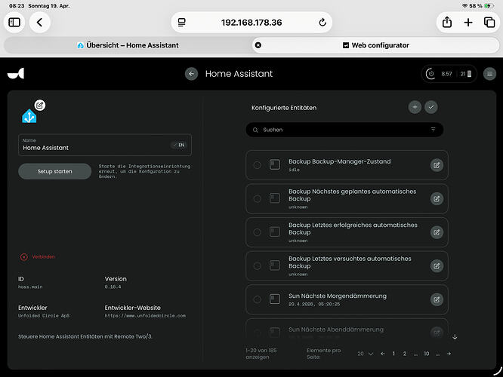
Task: Open the EN language selector in Name field
Action: click(179, 145)
